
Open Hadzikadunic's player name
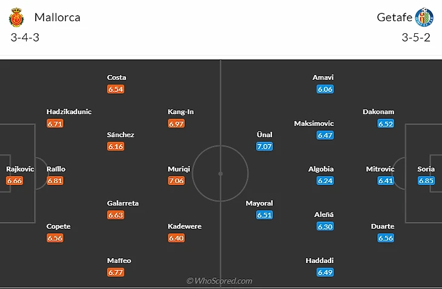[69, 112]
